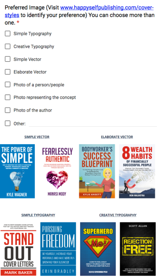Click the Elaborate Vector heading link

[117, 137]
